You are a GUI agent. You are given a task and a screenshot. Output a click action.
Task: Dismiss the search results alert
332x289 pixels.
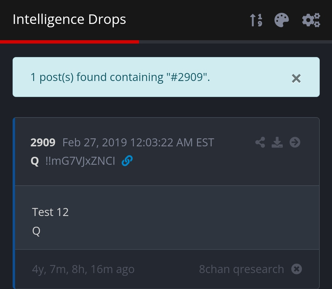click(296, 79)
